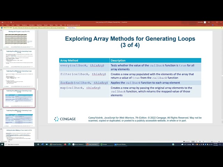
Task: Click the Save icon in the quick access toolbar
Action: [x=2, y=22]
